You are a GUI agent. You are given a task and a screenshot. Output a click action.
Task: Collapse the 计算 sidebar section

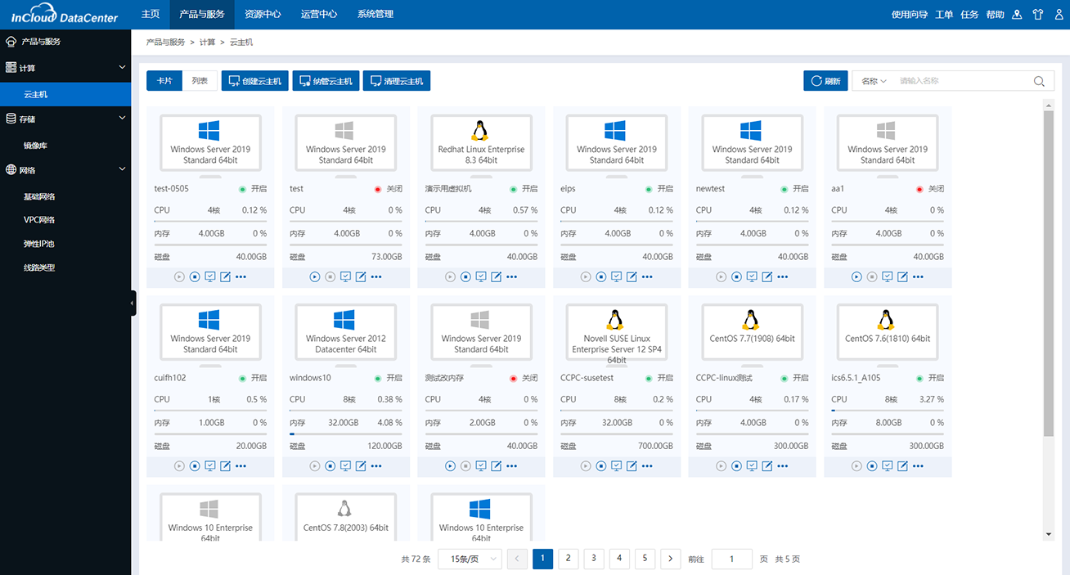tap(122, 68)
